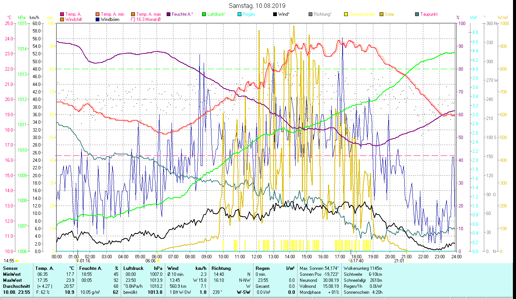Image resolution: width=516 pixels, height=299 pixels.
Task: Click the cyan Regen legend square
Action: [240, 15]
